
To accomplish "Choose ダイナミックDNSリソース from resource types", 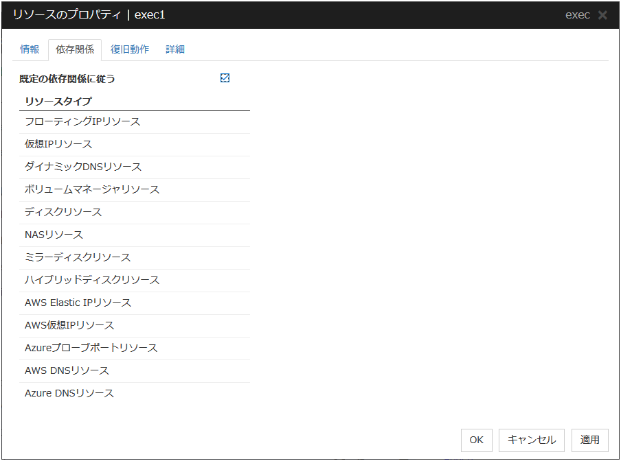I will (83, 167).
